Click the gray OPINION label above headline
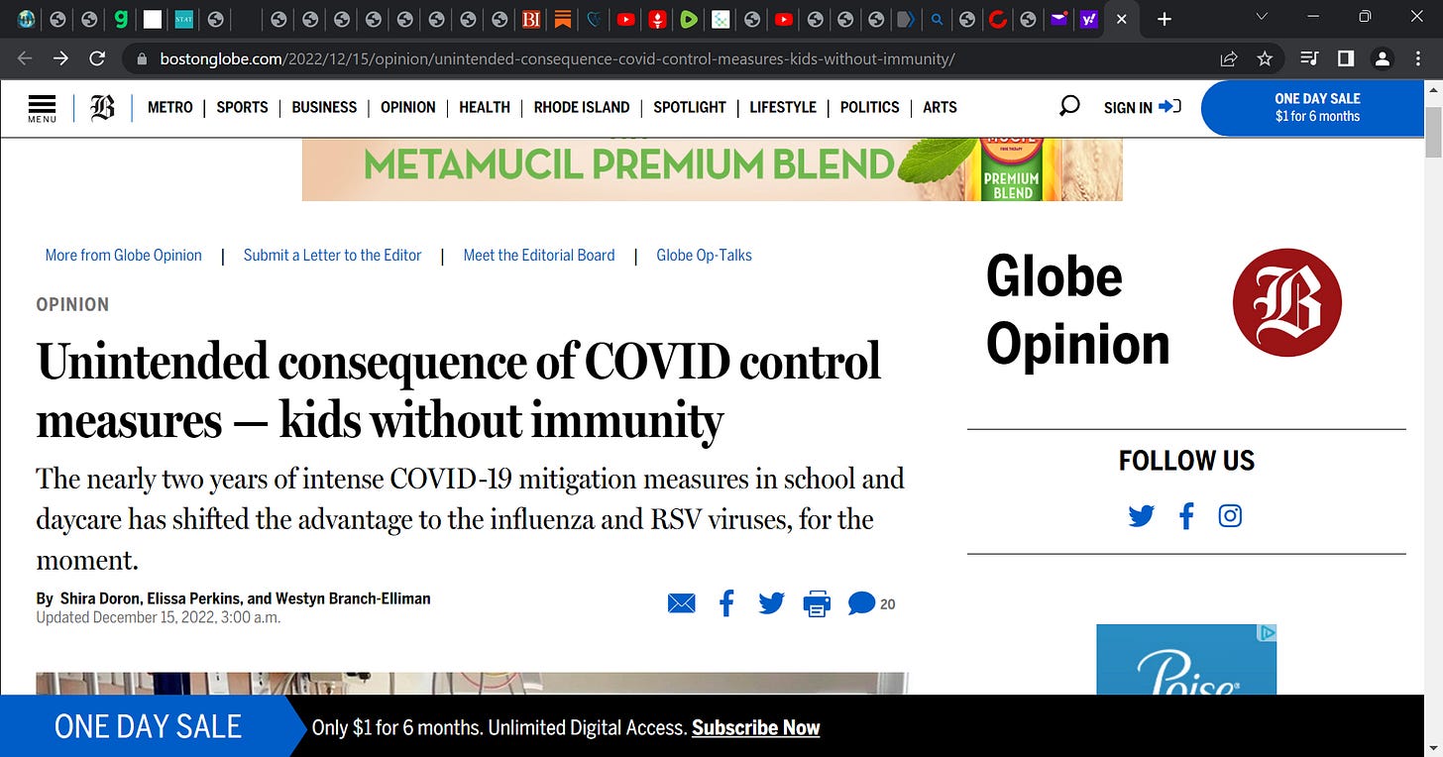The height and width of the screenshot is (757, 1443). point(72,305)
